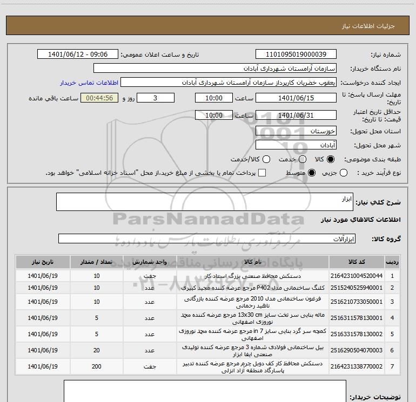This screenshot has width=416, height=402.
Task: Click item name کلنگ ساختمانی مدل P402
Action: click(x=253, y=288)
